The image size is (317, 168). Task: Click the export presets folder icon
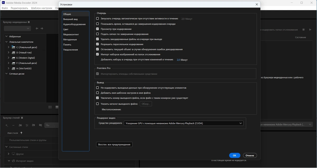tap(40, 125)
